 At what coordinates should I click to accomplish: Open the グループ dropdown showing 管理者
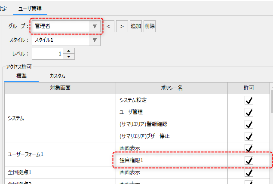95,26
